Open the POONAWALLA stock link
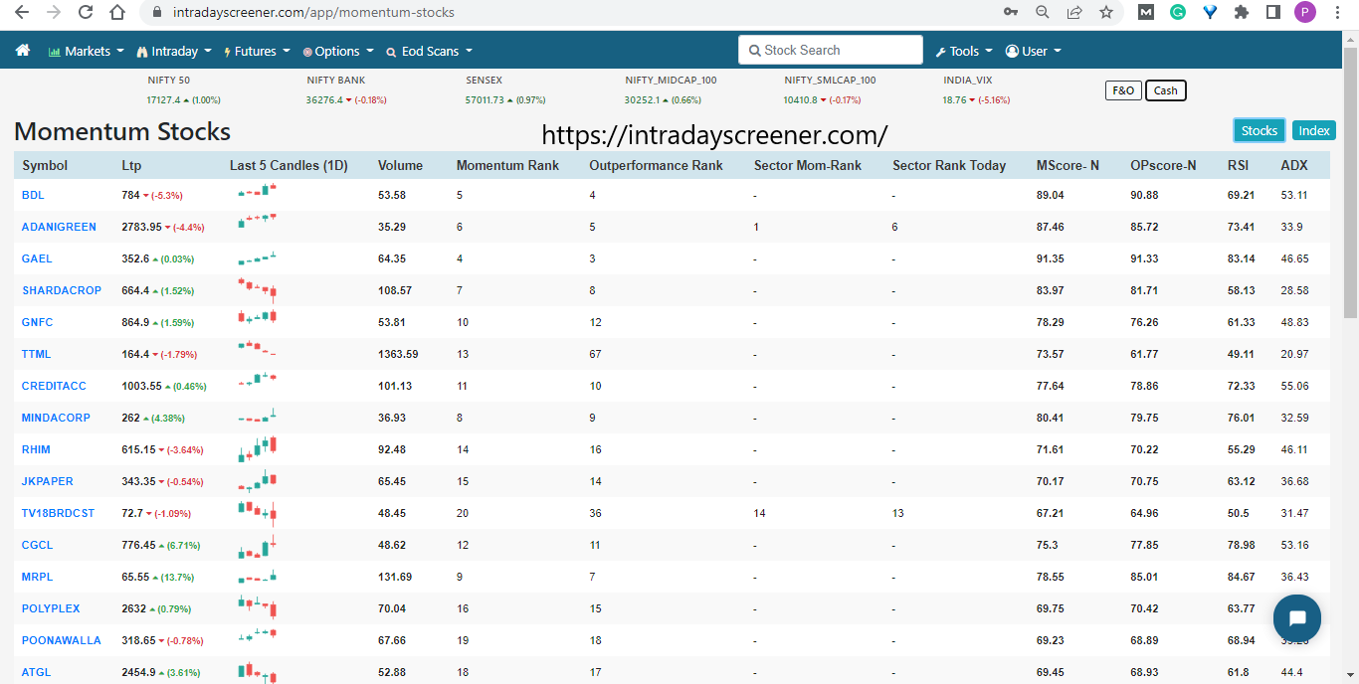Image resolution: width=1359 pixels, height=684 pixels. point(62,640)
